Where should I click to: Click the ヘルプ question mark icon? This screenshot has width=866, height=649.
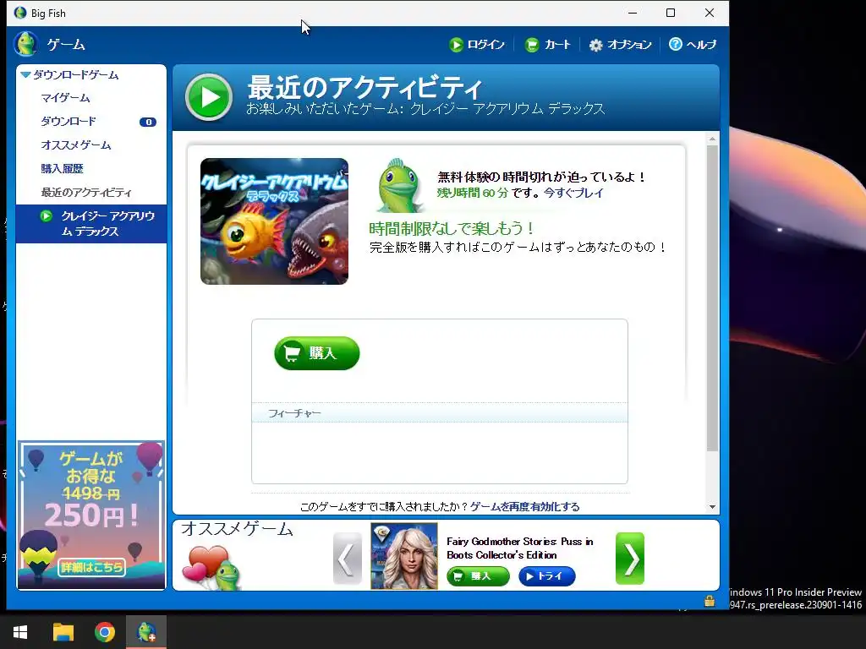pyautogui.click(x=675, y=44)
